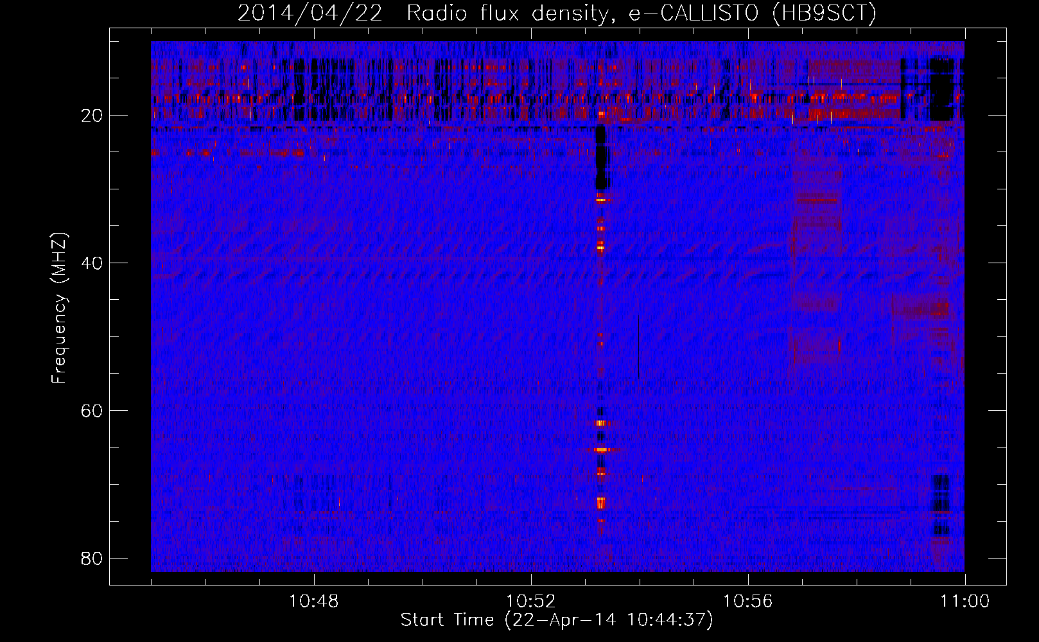Click the 40 frequency tick label

[x=92, y=263]
